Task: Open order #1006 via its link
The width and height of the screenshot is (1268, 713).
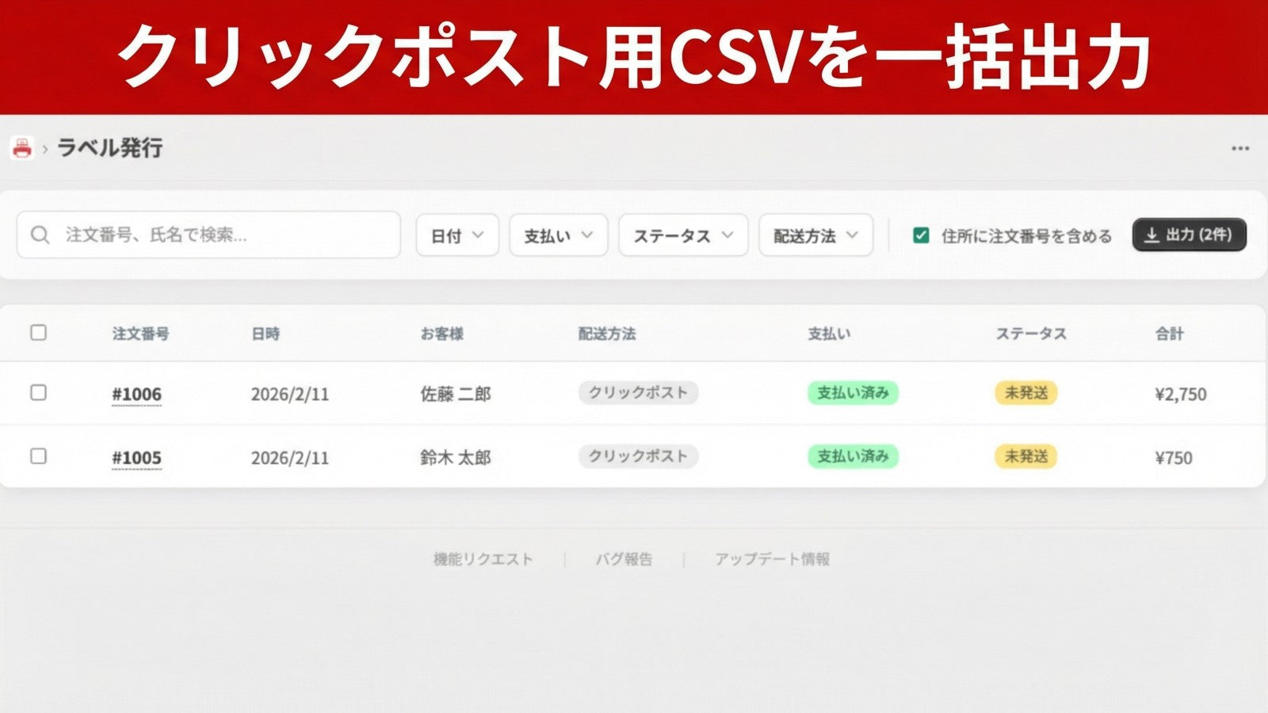Action: [135, 394]
